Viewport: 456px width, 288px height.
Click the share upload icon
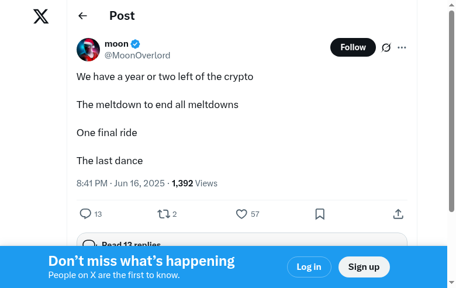click(398, 214)
